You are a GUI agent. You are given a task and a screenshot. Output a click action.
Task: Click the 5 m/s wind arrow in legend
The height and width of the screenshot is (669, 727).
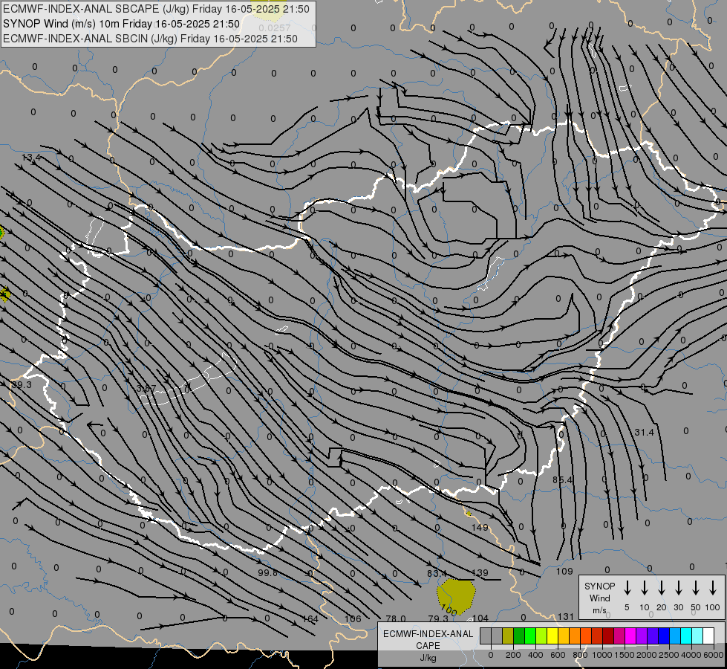[627, 588]
